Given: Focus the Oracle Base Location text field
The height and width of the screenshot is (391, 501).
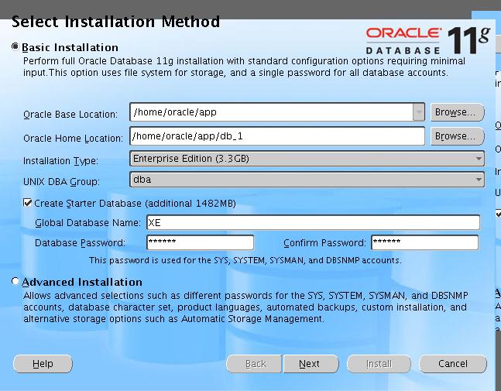Looking at the screenshot, I should coord(271,112).
